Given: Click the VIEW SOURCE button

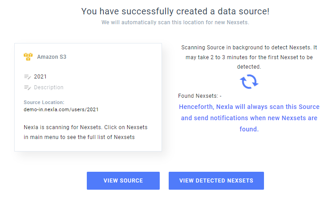Looking at the screenshot, I should click(x=123, y=180).
